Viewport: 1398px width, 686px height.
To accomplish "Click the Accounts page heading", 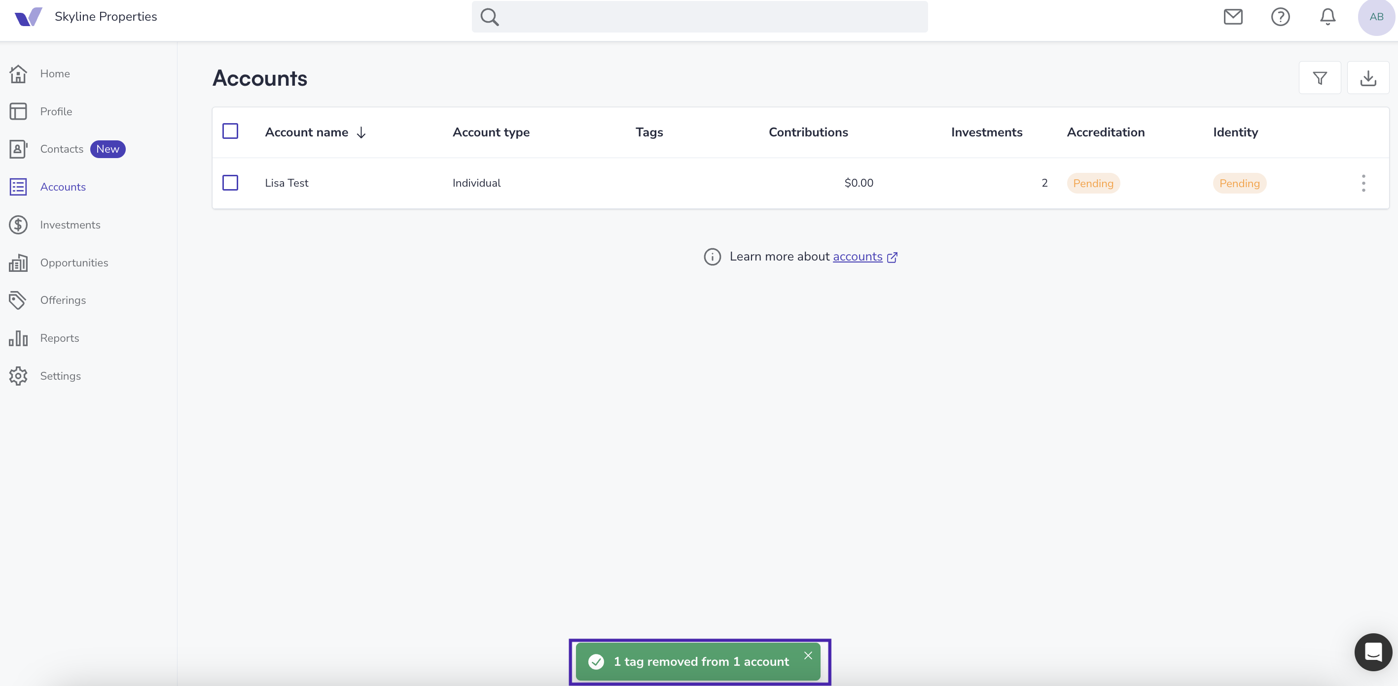I will coord(260,78).
